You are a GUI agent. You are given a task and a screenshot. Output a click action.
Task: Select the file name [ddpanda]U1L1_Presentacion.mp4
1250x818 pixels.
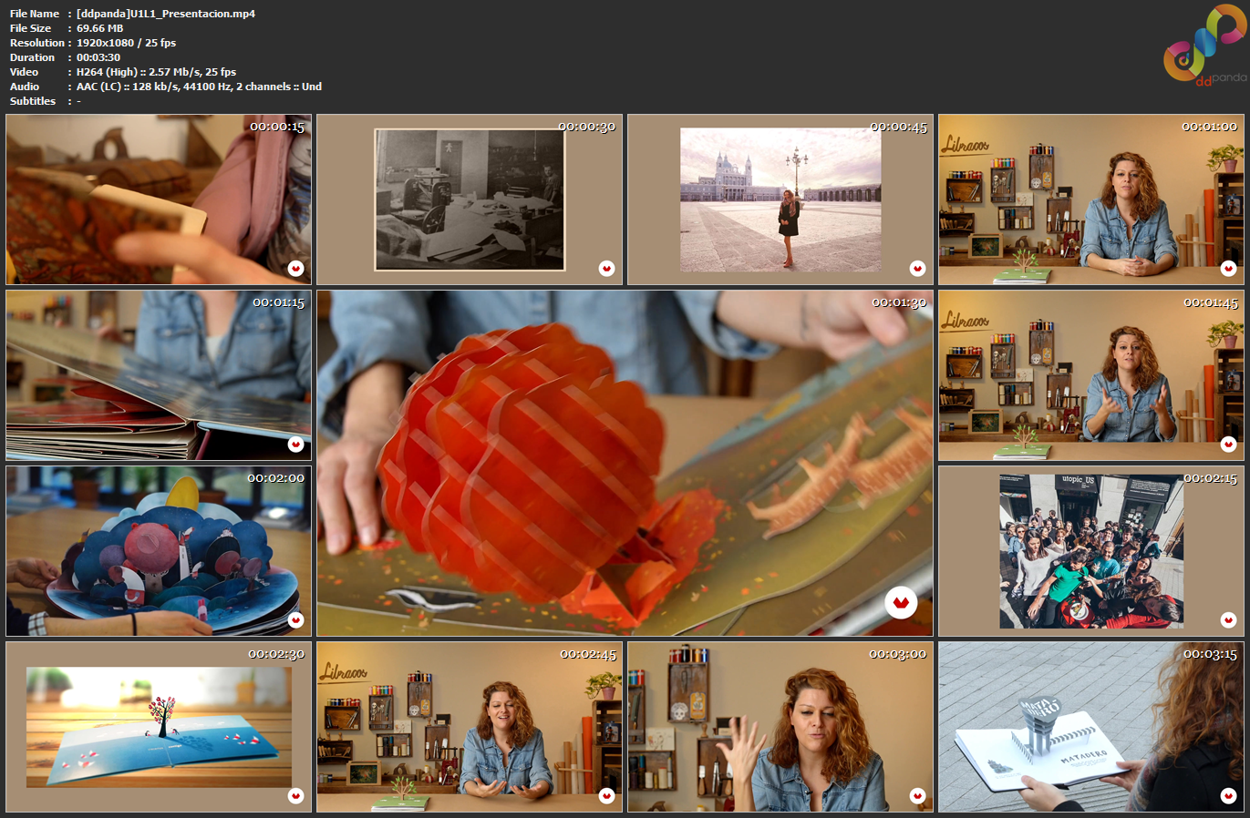(166, 14)
